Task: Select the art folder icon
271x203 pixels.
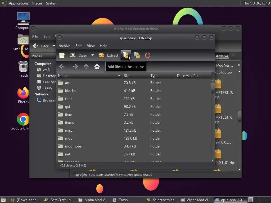Action: pyautogui.click(x=60, y=83)
